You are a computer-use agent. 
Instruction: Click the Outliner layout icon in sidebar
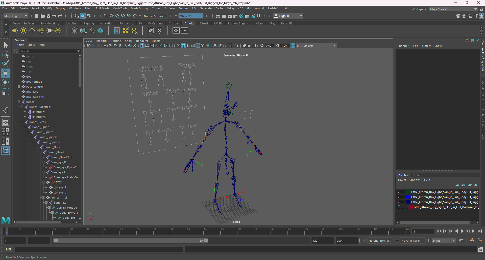click(6, 151)
